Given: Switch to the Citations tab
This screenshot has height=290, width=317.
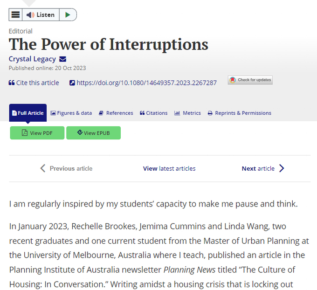Looking at the screenshot, I should [153, 113].
